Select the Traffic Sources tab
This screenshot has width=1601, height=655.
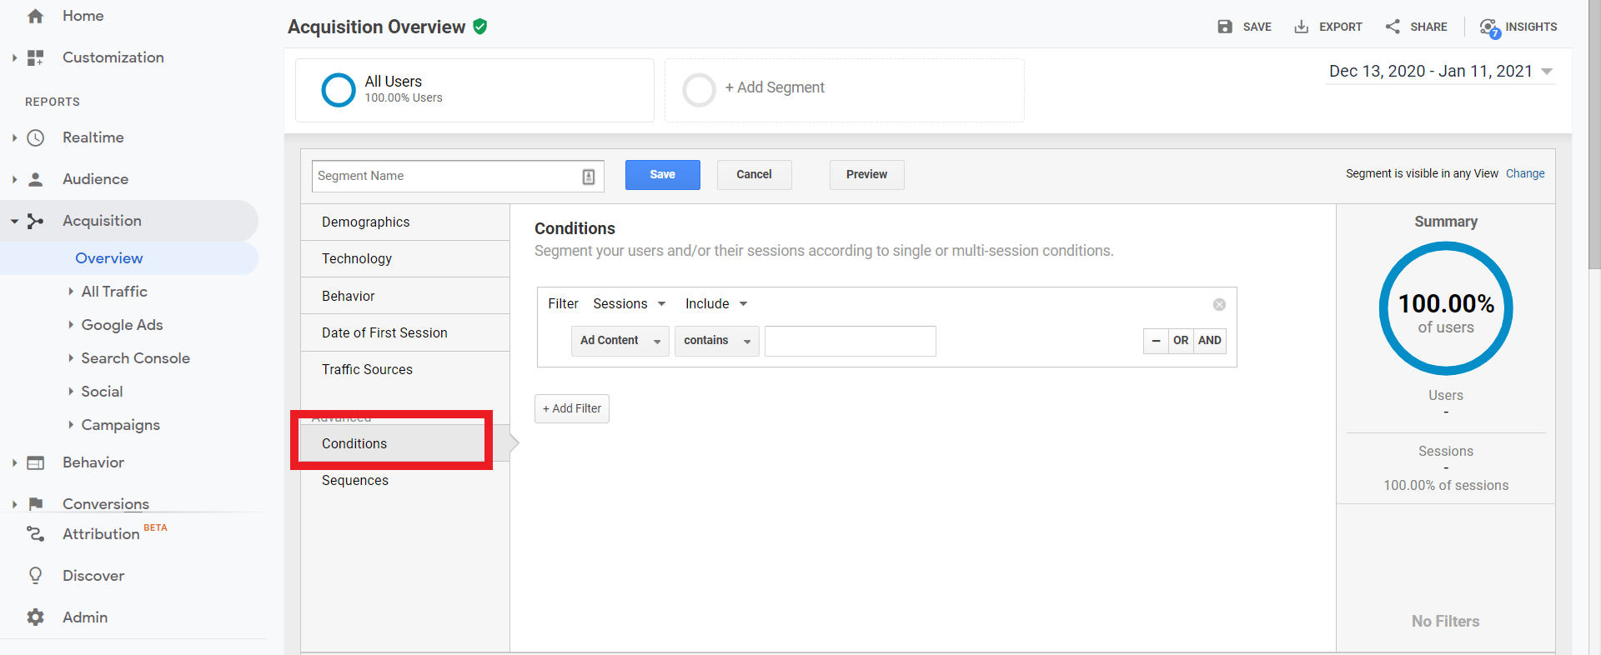405,369
